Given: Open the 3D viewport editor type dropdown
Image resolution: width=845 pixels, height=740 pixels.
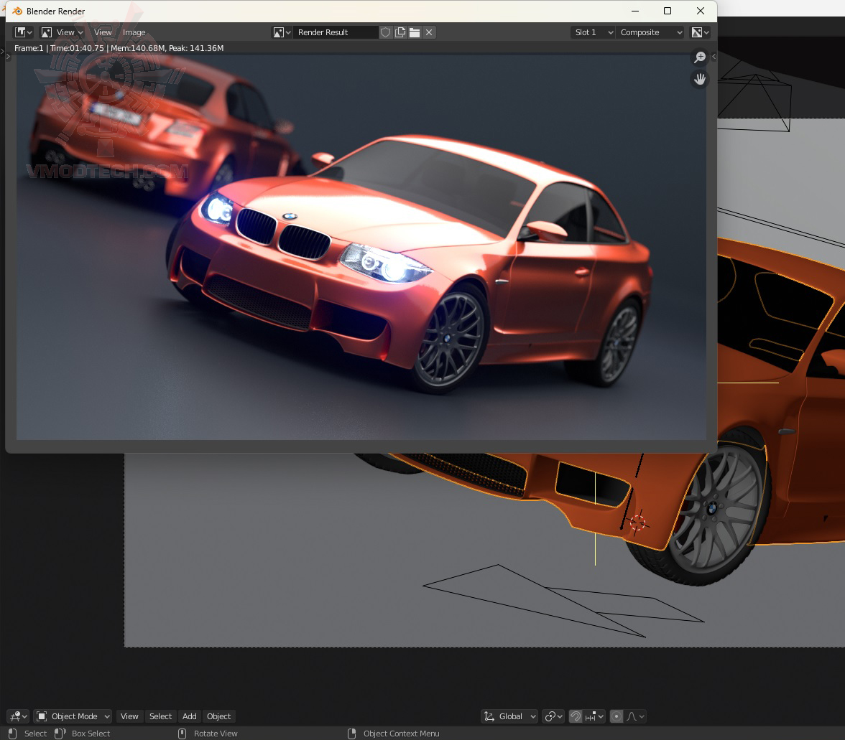Looking at the screenshot, I should click(x=18, y=716).
